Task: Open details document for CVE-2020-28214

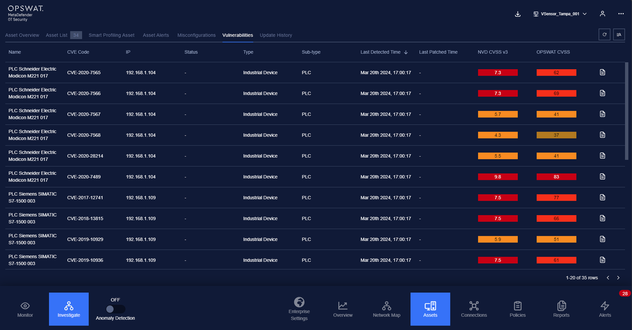Action: tap(602, 156)
